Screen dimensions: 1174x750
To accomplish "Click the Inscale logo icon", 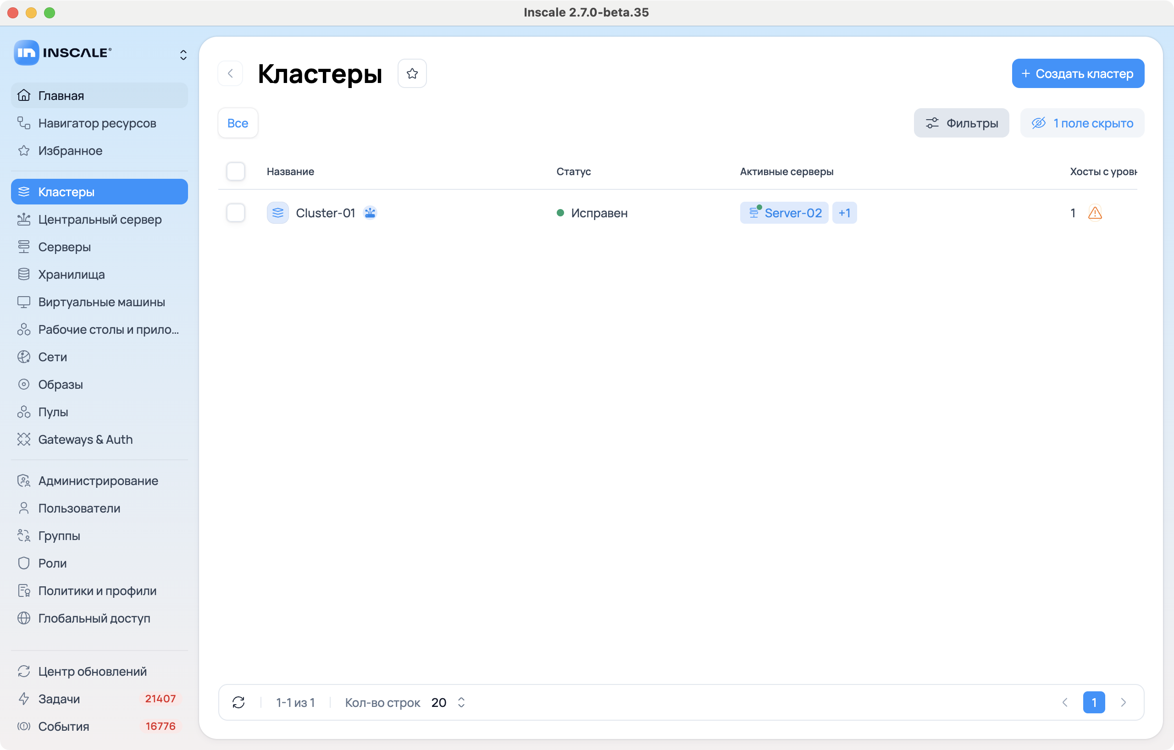I will click(26, 53).
